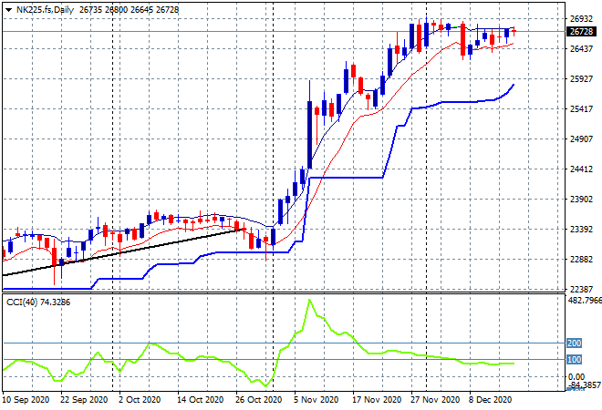The image size is (602, 410).
Task: Click the 22882 price axis label
Action: point(581,260)
